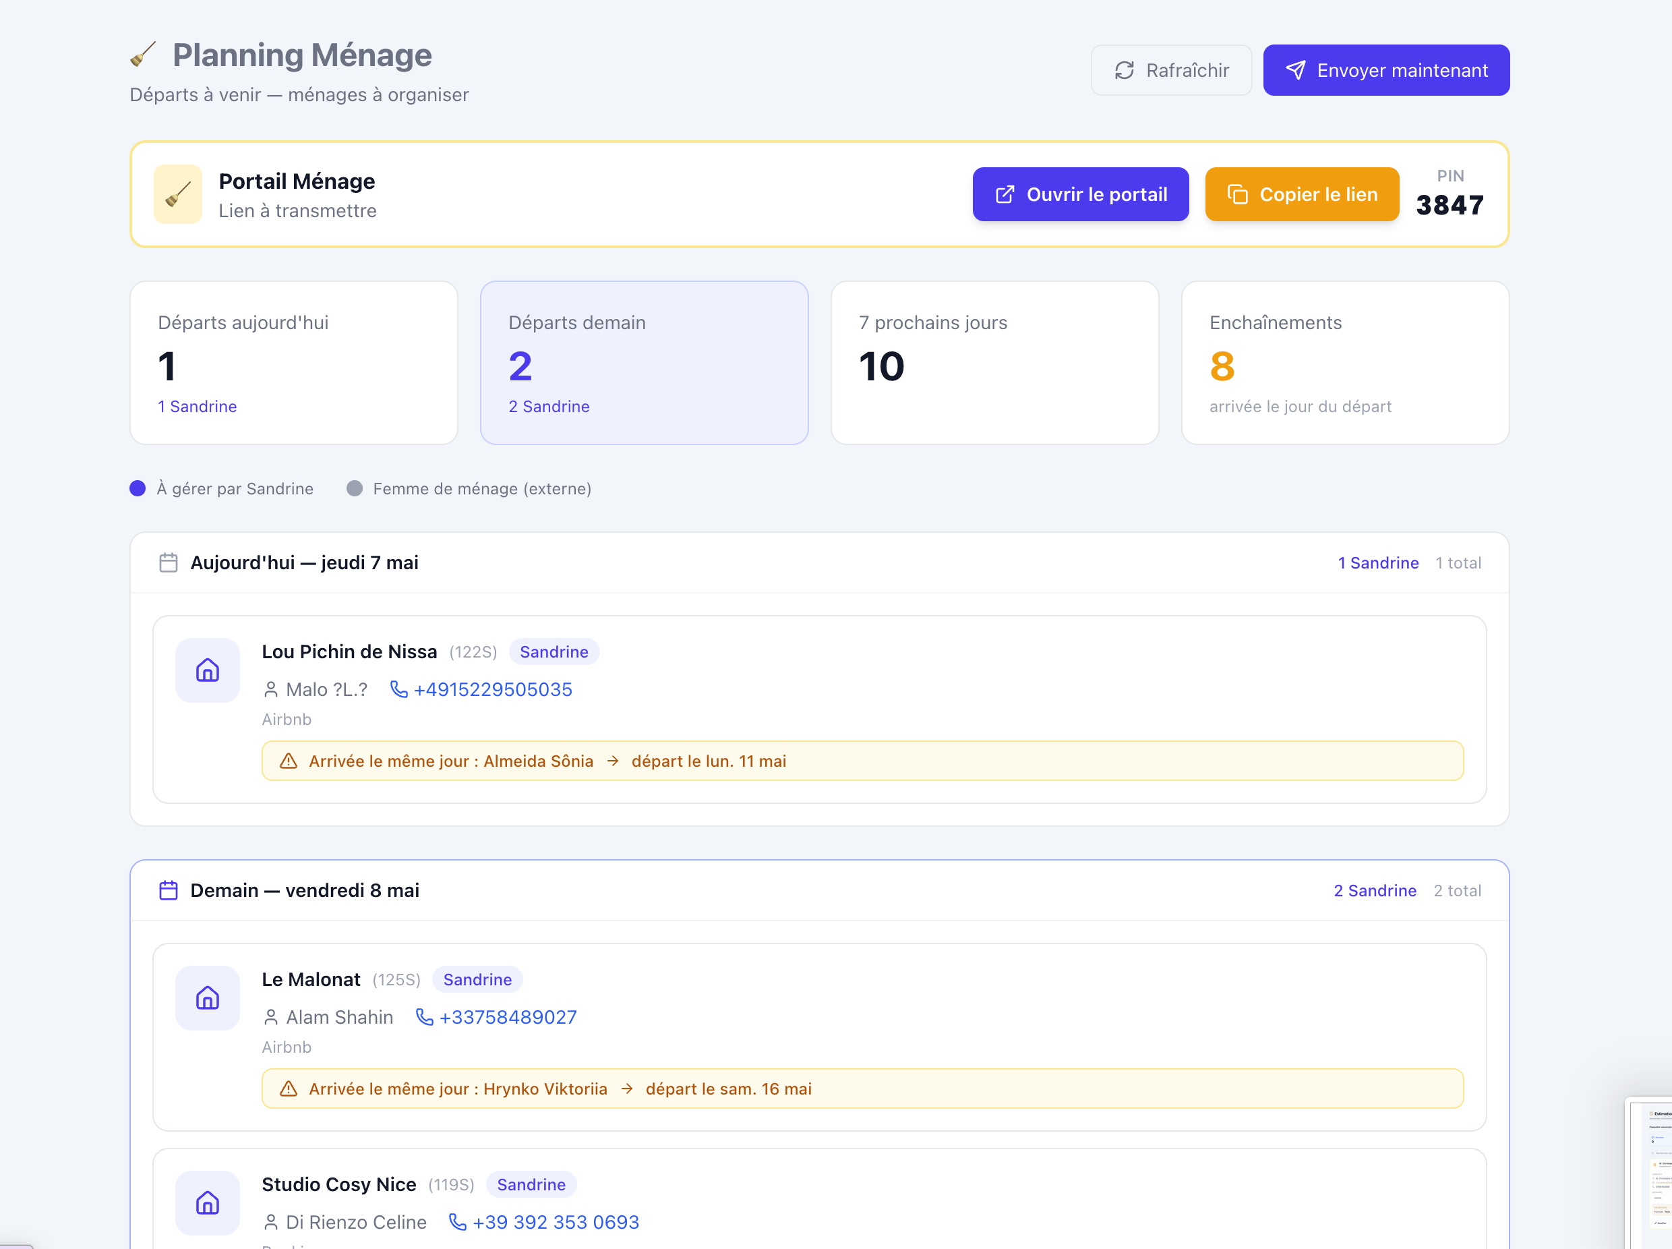The width and height of the screenshot is (1672, 1249).
Task: Click the refresh arrows icon in Rafraîchir
Action: pyautogui.click(x=1124, y=70)
